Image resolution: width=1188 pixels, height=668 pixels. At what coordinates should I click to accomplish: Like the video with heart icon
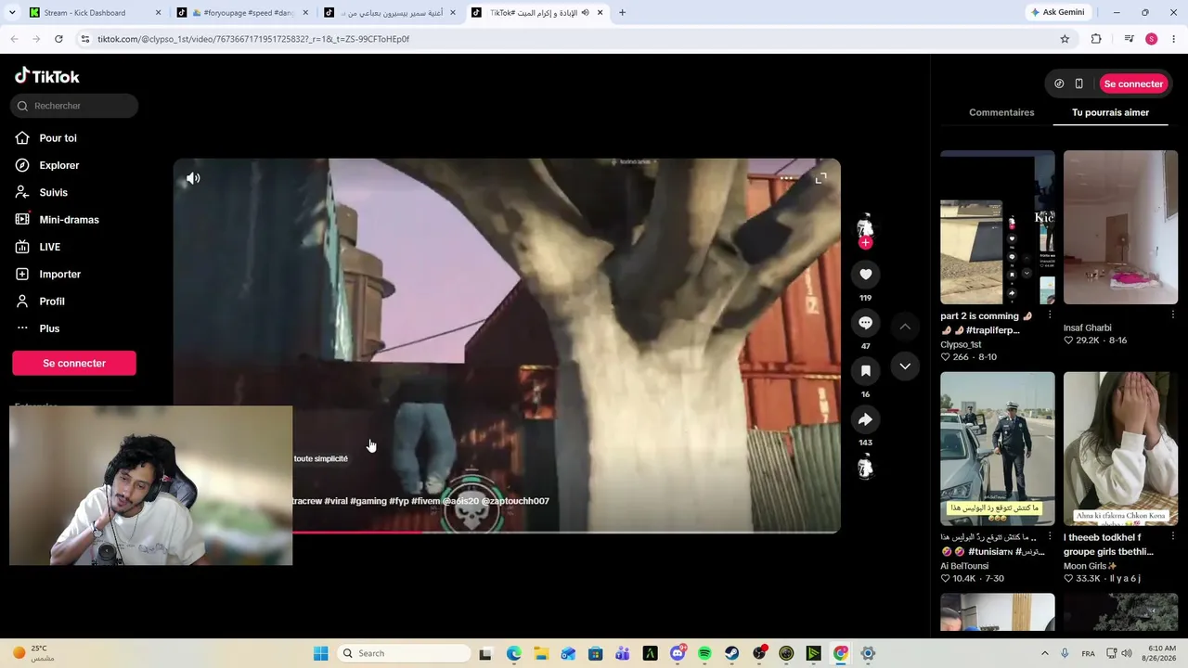click(865, 275)
